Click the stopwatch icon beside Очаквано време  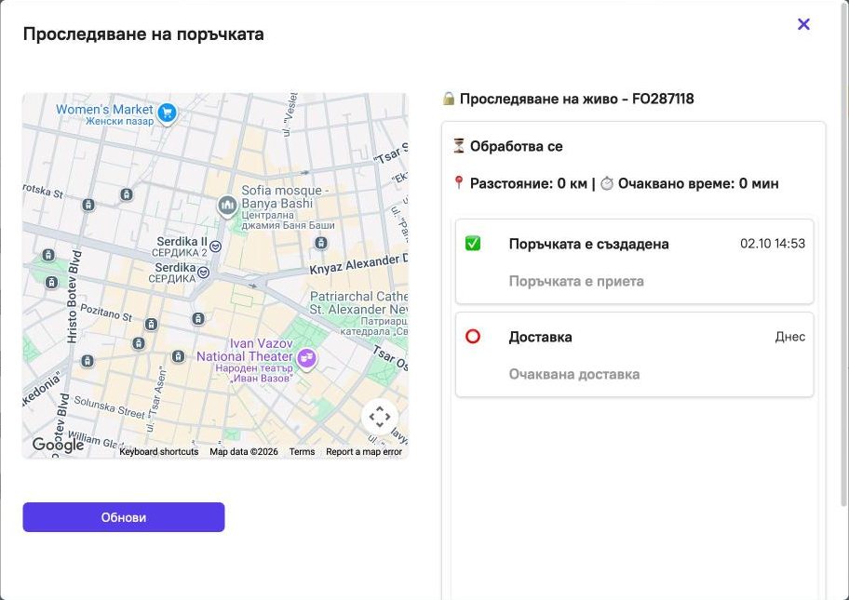pyautogui.click(x=607, y=183)
